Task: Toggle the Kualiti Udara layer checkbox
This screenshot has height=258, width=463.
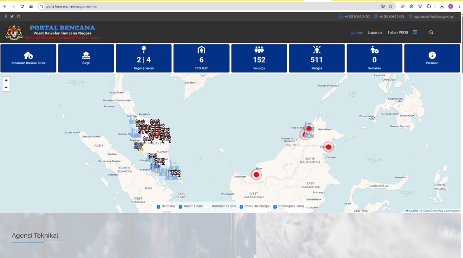Action: (x=180, y=206)
